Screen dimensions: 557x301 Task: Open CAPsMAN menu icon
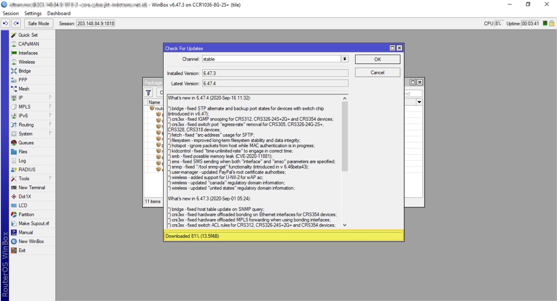point(14,44)
